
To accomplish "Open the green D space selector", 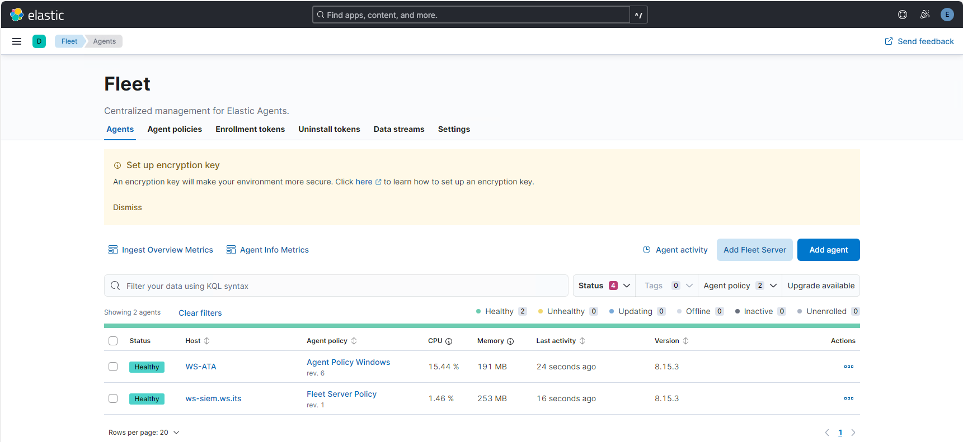I will click(39, 41).
